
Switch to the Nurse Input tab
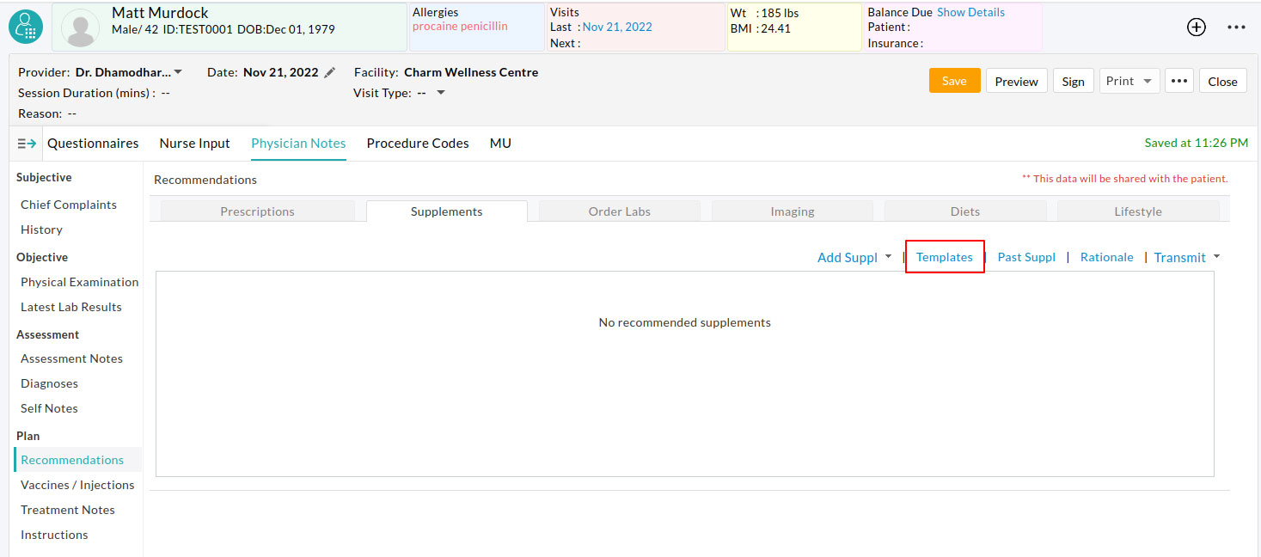tap(194, 143)
